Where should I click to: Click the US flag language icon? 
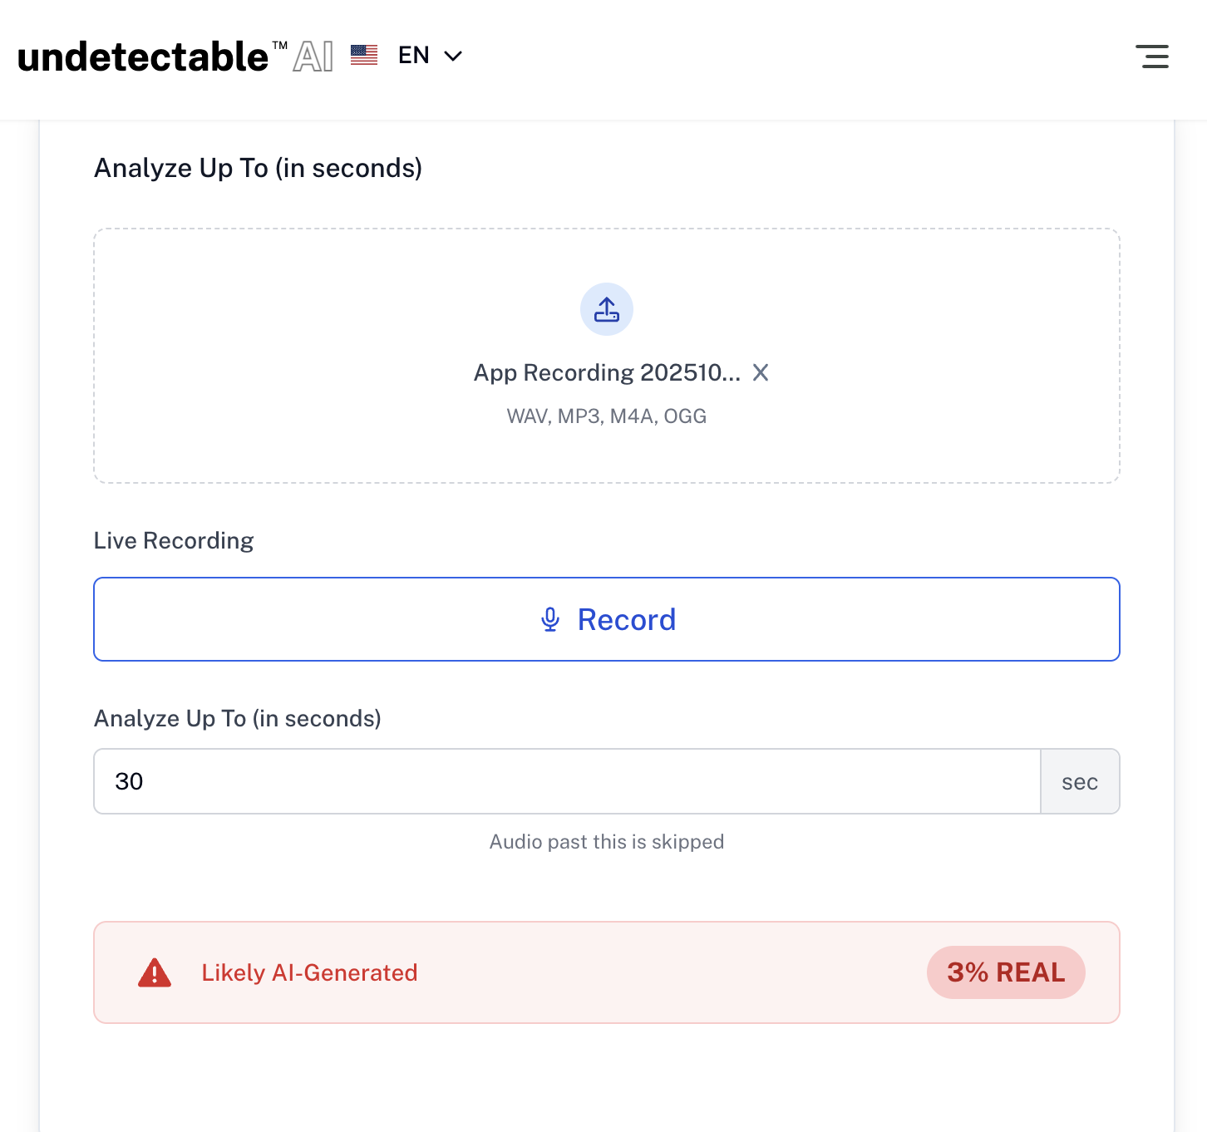tap(364, 55)
